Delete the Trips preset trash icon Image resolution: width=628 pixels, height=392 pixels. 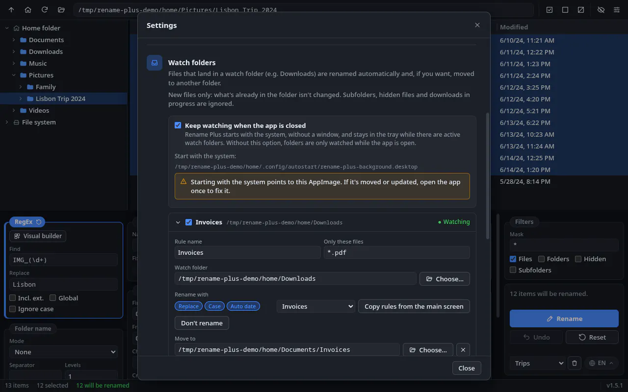tap(575, 363)
